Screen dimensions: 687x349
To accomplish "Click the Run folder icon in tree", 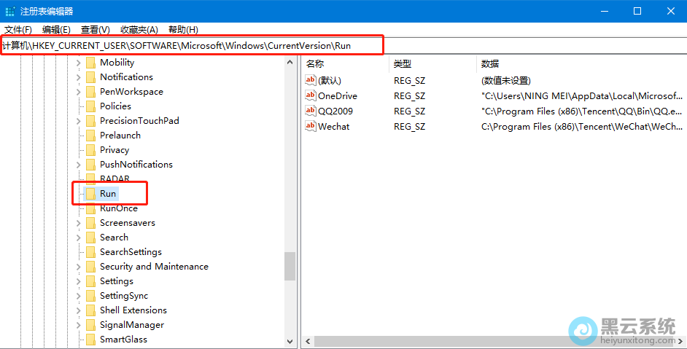I will point(90,194).
